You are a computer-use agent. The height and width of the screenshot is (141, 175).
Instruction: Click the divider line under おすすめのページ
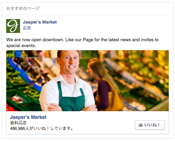click(87, 15)
